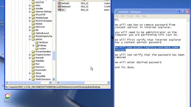Click the values pane scroll right arrow
Viewport: 191px width, 107px height.
(x=109, y=83)
